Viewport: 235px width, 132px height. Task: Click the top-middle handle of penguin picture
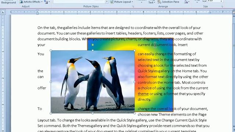93,51
